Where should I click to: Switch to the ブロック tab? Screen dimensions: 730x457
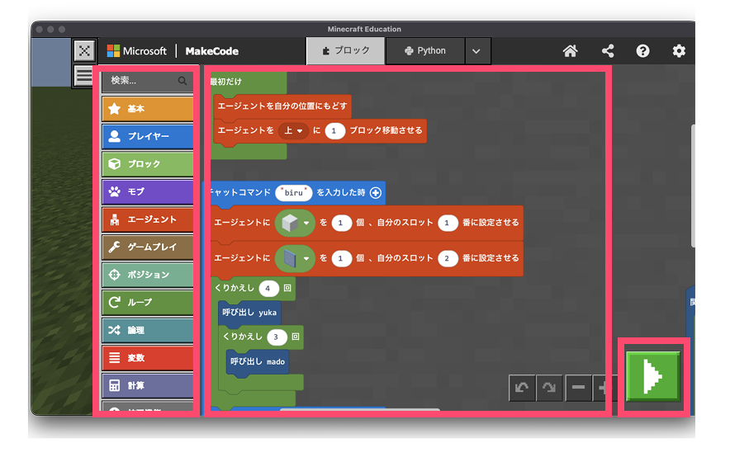click(345, 51)
